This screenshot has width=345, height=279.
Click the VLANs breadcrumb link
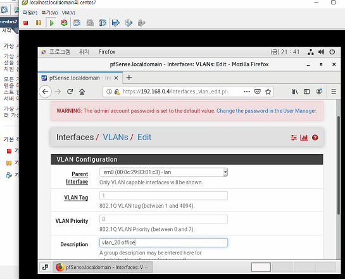click(x=115, y=137)
